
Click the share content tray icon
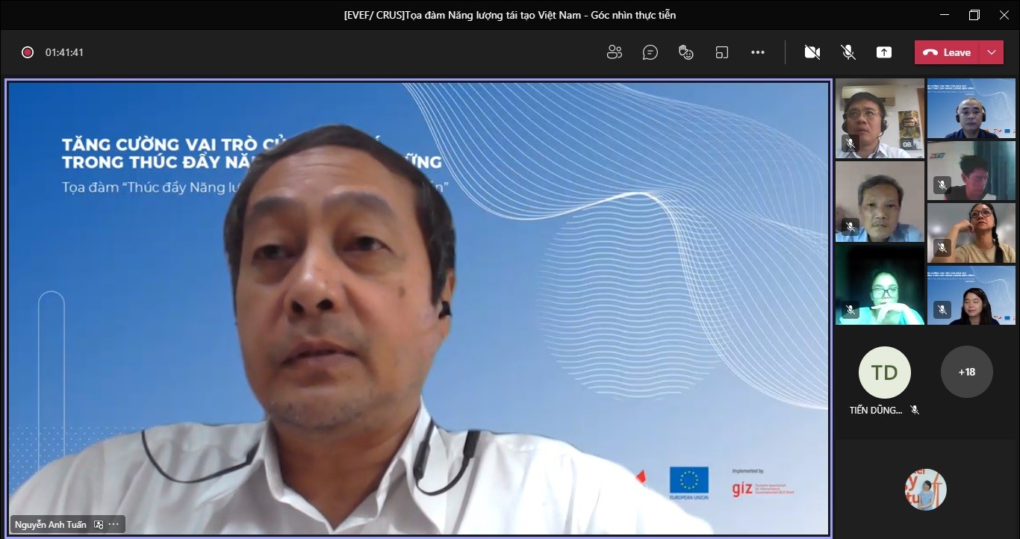click(884, 52)
